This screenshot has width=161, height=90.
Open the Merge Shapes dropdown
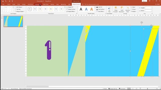[20, 11]
